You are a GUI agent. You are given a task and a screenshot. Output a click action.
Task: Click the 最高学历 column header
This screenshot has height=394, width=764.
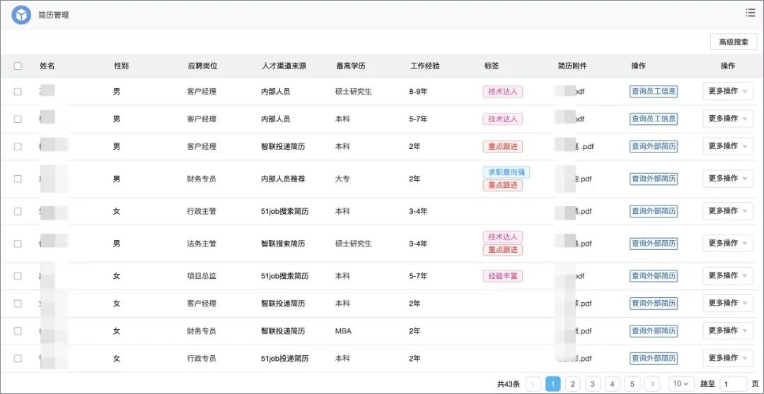click(351, 66)
